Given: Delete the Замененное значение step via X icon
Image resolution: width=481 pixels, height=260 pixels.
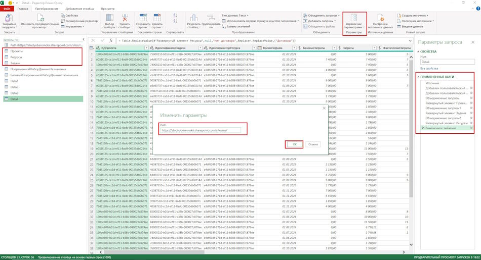Looking at the screenshot, I should point(423,128).
